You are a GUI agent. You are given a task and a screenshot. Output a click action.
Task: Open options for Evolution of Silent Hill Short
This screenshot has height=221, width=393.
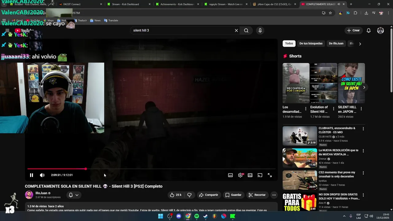[333, 109]
